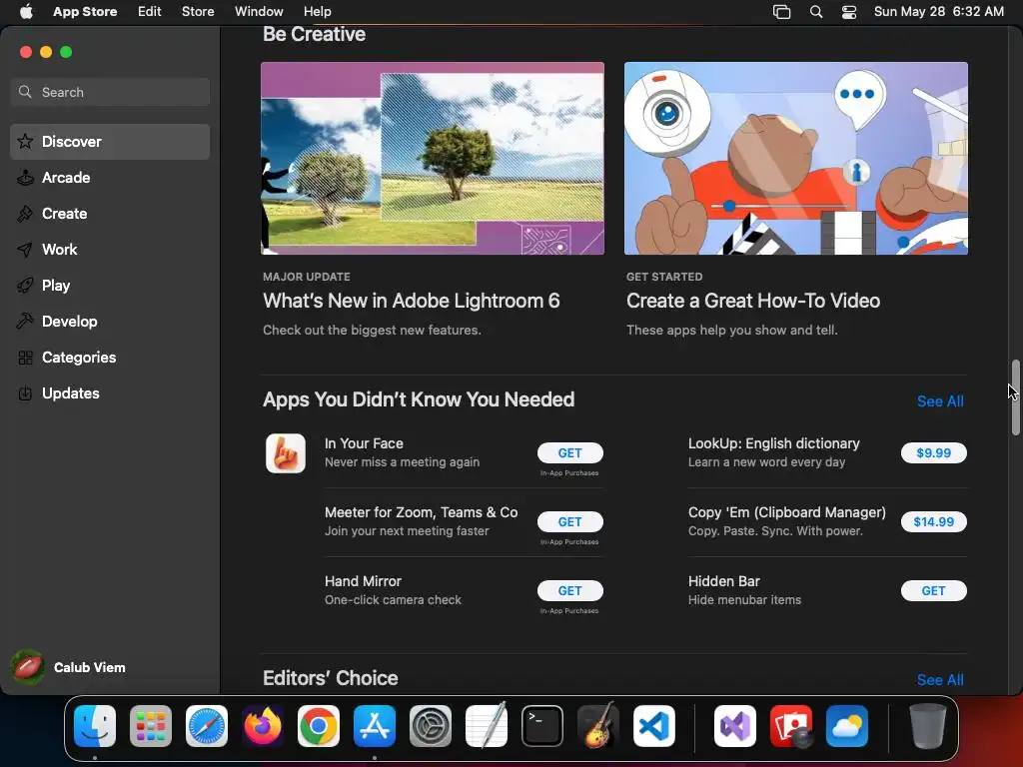Open the Adobe Lightroom 6 story image
The height and width of the screenshot is (767, 1023).
tap(433, 159)
